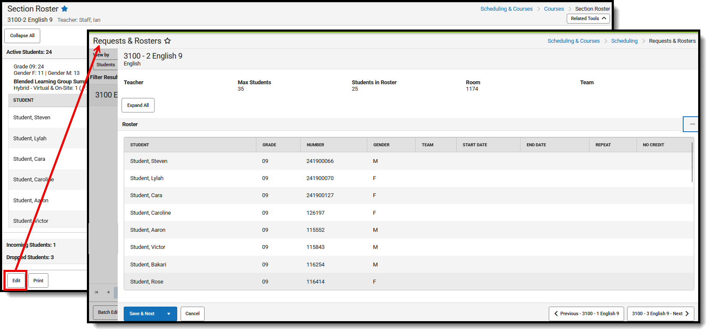Go to first page arrow icon

(x=96, y=292)
